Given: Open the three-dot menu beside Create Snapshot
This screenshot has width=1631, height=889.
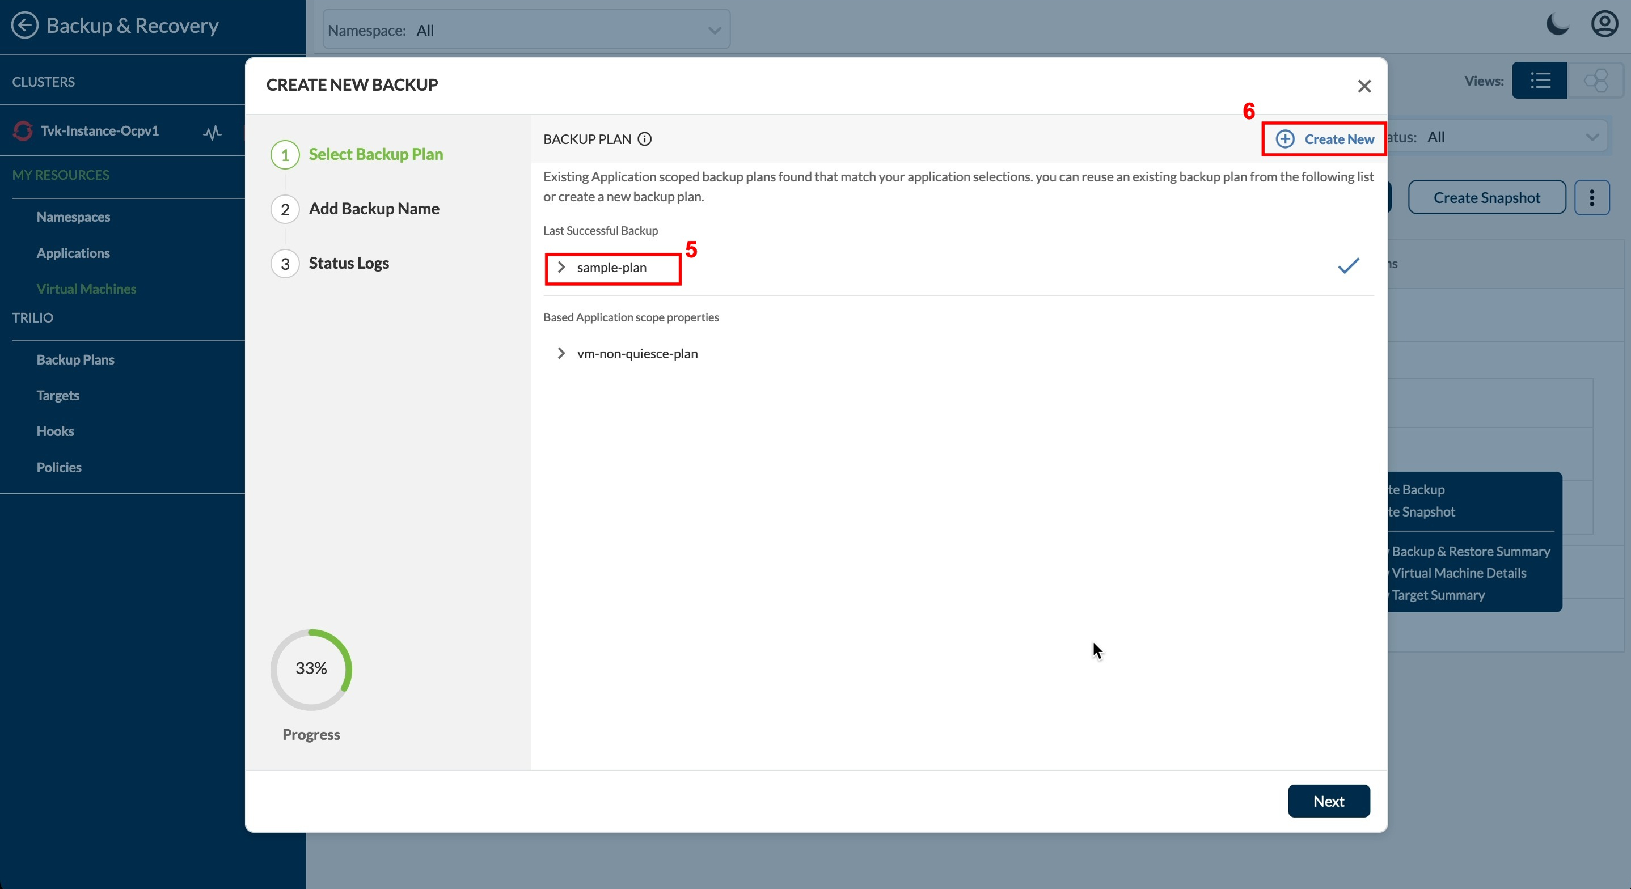Looking at the screenshot, I should pos(1592,197).
